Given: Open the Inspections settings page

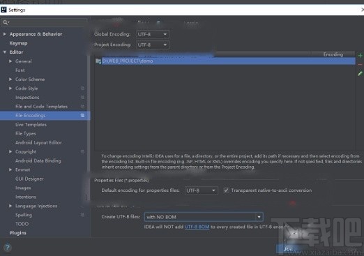Looking at the screenshot, I should tap(27, 98).
